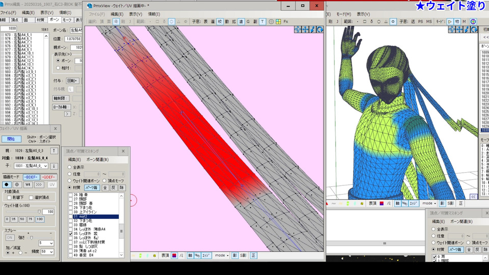Select the ring-shaped drawing mode button
Screen dimensions: 489x275
(x=17, y=184)
